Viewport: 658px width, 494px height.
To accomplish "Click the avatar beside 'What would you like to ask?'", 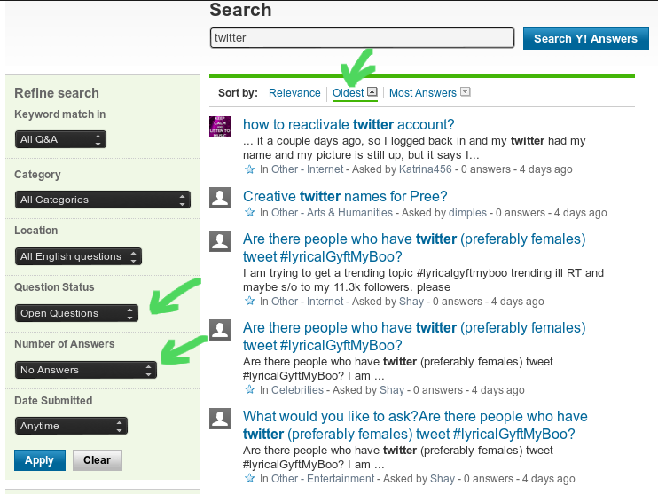I will tap(220, 419).
